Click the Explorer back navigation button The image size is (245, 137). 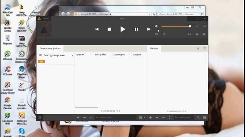pos(63,14)
